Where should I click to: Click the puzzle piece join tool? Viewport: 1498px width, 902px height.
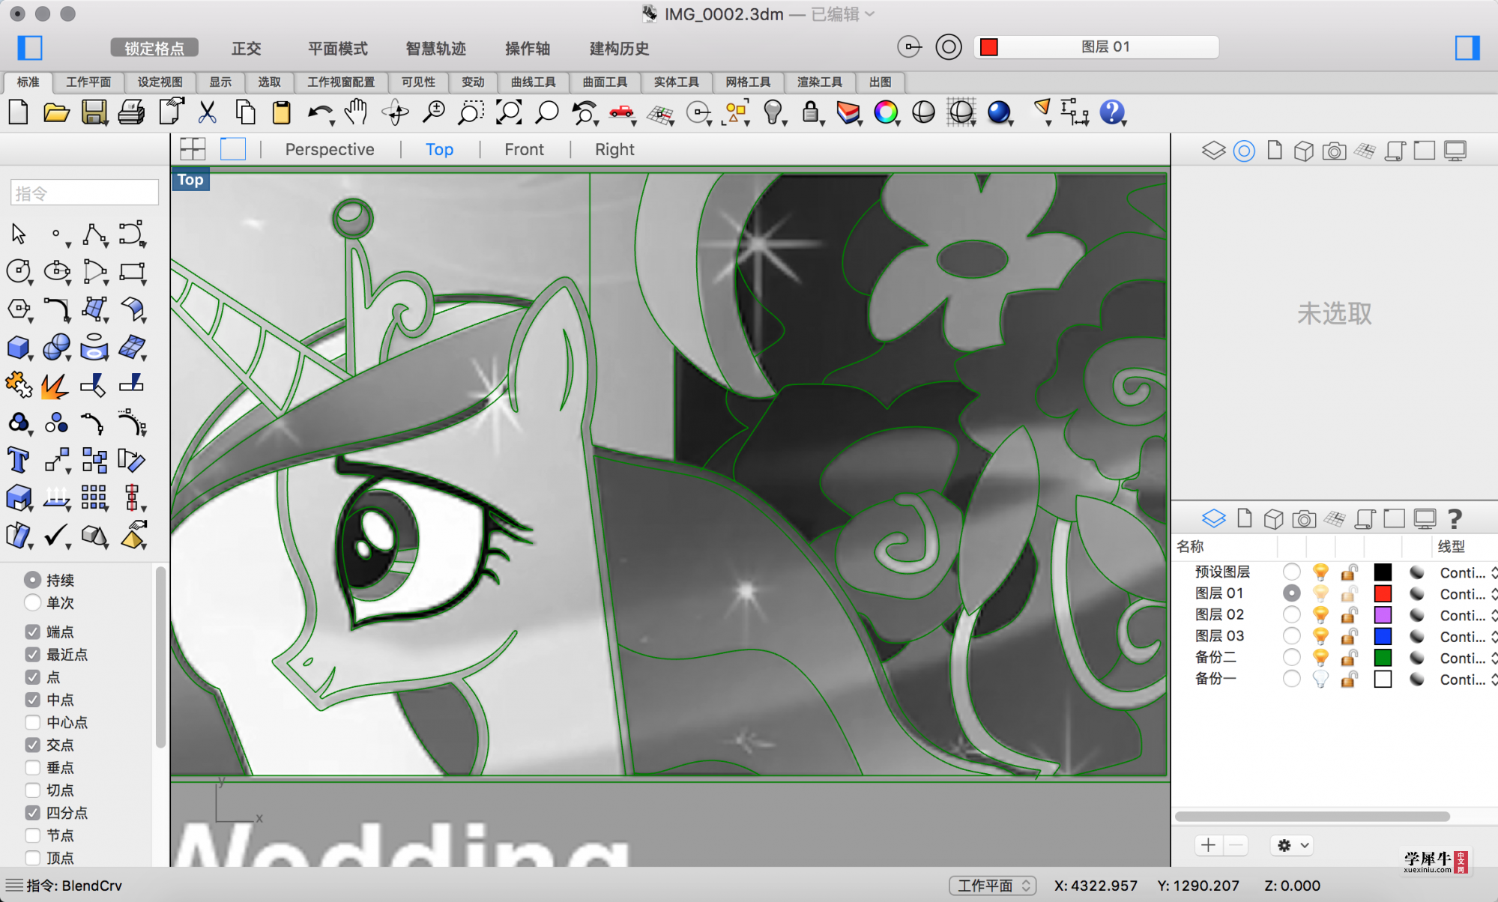coord(19,385)
